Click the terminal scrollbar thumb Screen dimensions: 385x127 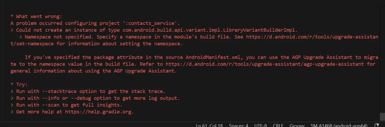point(382,117)
